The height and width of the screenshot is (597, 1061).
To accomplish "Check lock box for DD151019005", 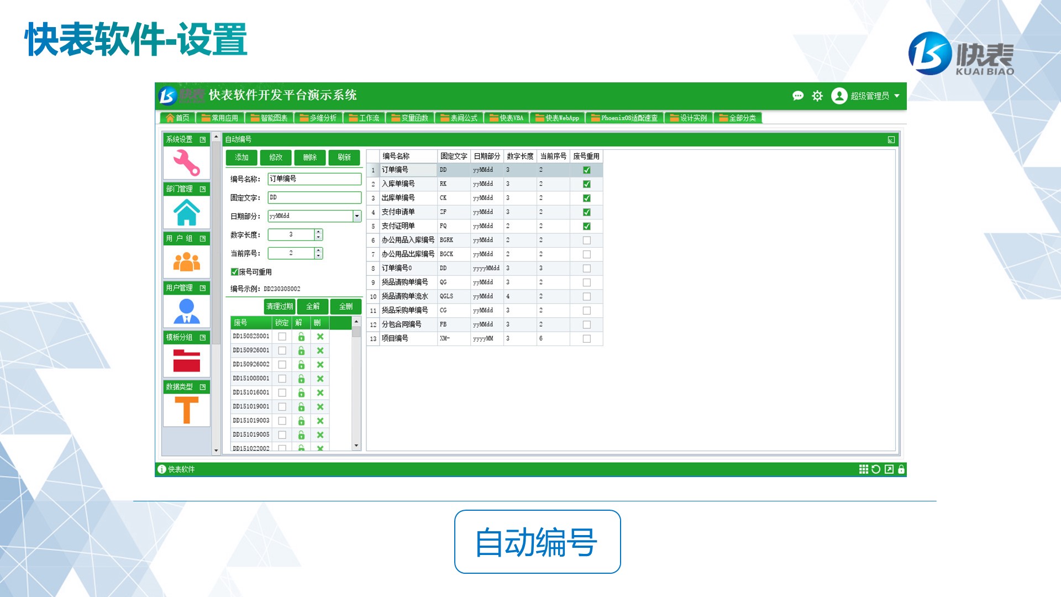I will (x=282, y=435).
